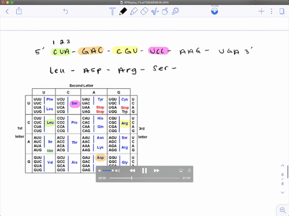
Task: Adjust the player volume slider
Action: [x=108, y=170]
